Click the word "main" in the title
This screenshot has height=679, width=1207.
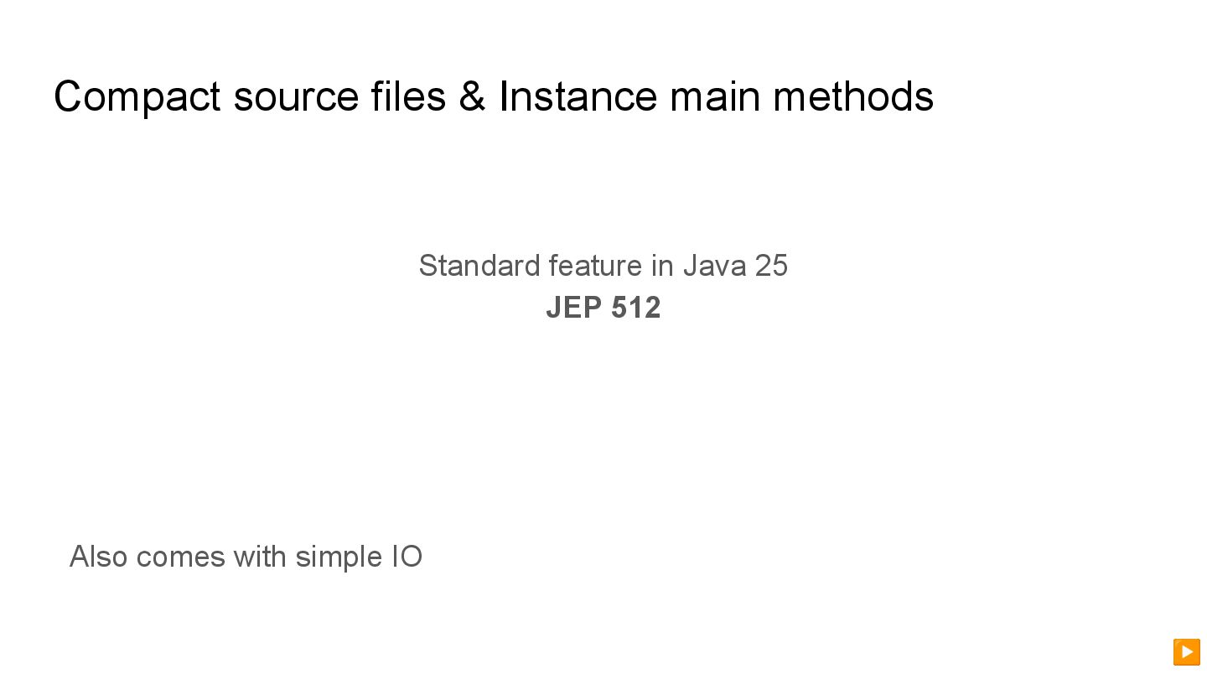[x=714, y=96]
